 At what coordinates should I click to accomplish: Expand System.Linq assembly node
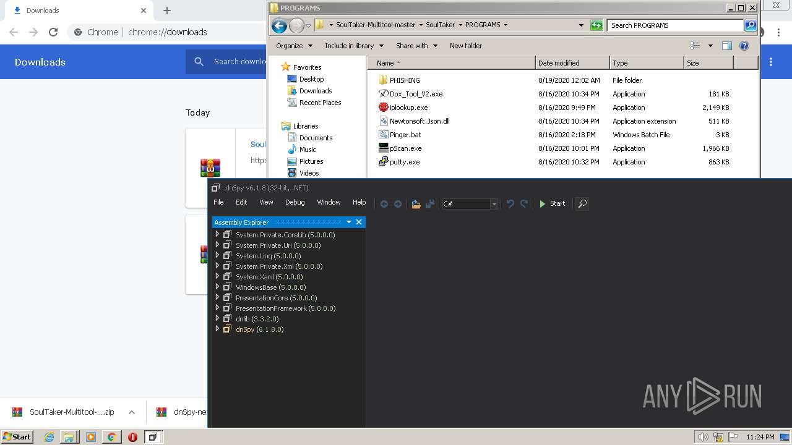(x=217, y=256)
